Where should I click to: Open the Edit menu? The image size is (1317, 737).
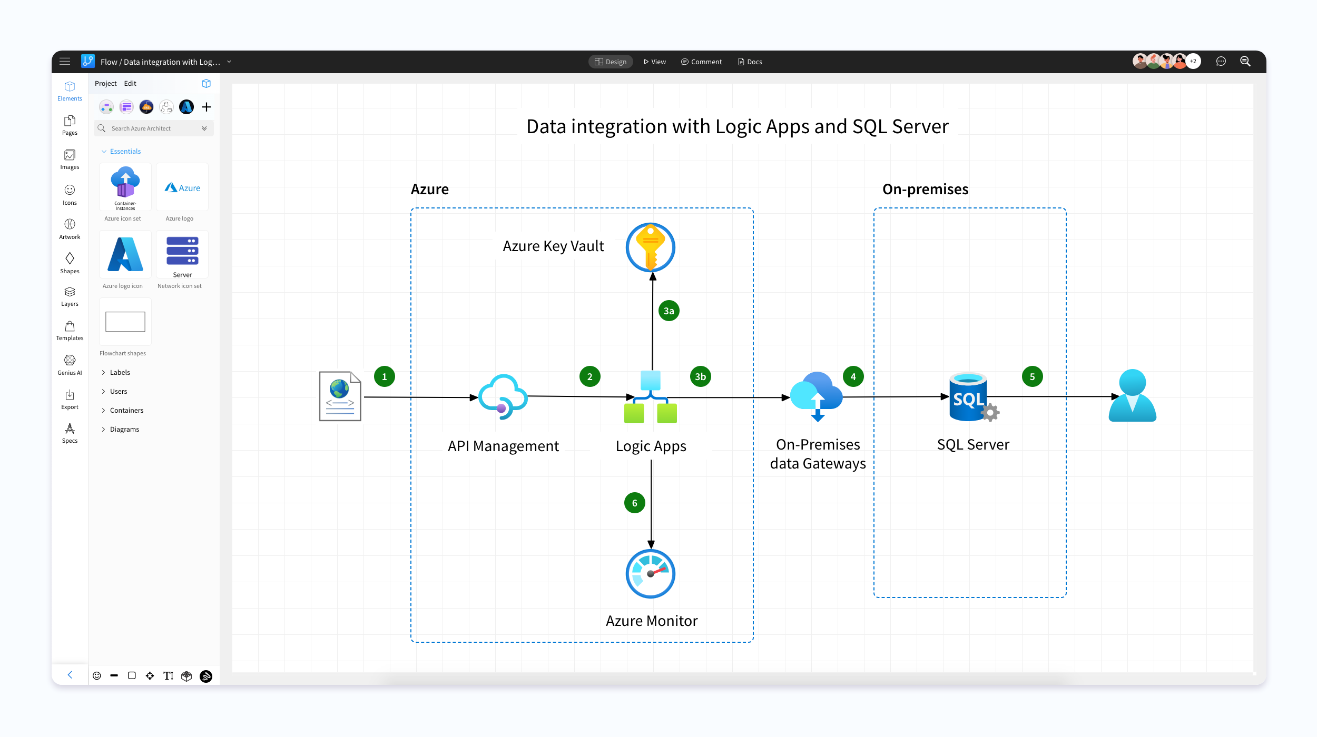click(130, 83)
